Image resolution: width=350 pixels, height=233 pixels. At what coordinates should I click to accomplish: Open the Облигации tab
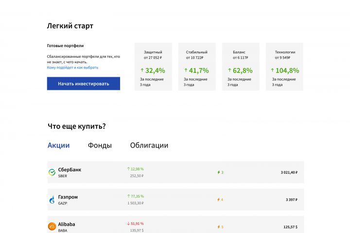coord(149,145)
